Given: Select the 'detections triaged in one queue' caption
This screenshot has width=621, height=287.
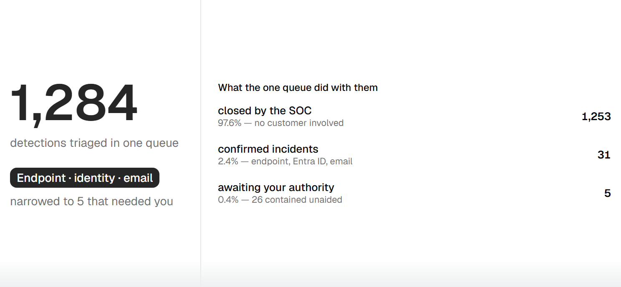Looking at the screenshot, I should (x=94, y=143).
